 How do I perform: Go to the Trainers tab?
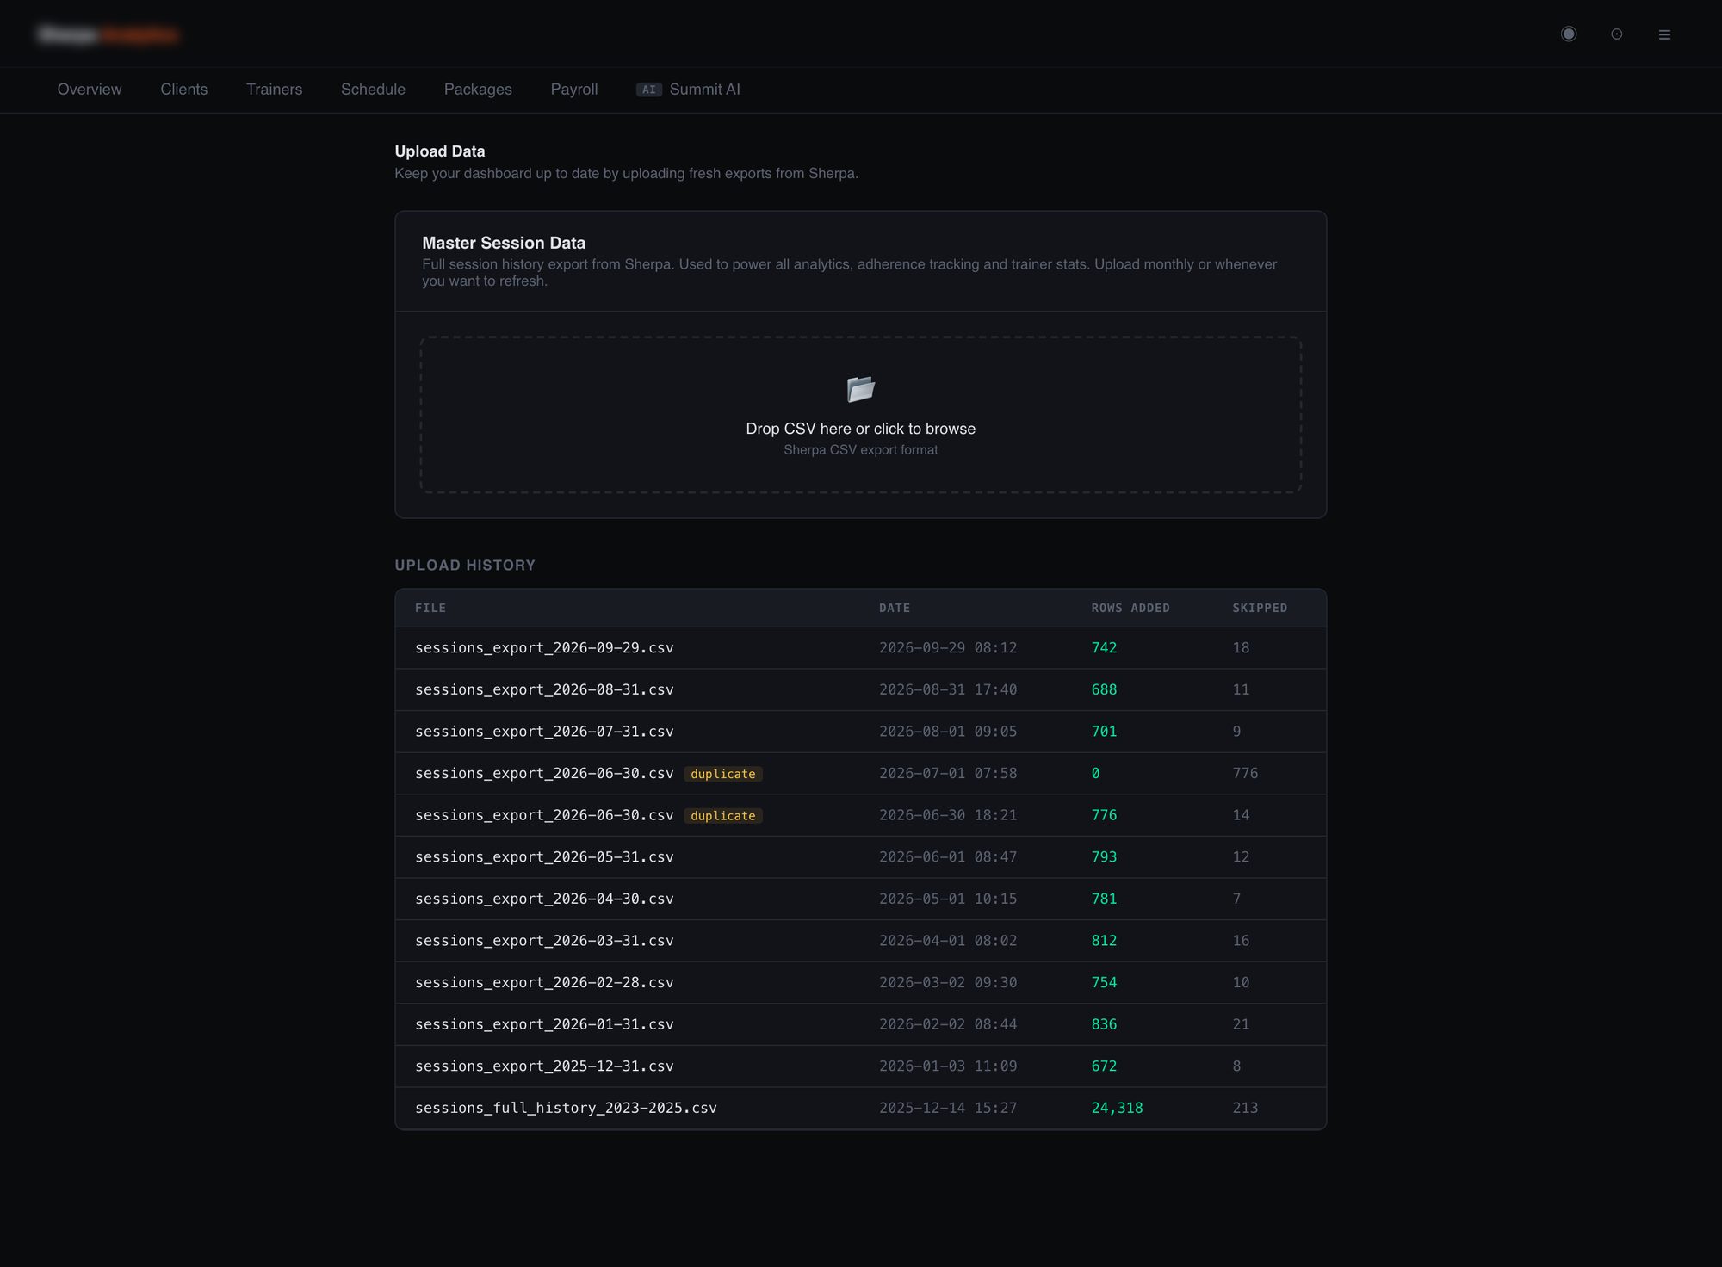tap(274, 90)
